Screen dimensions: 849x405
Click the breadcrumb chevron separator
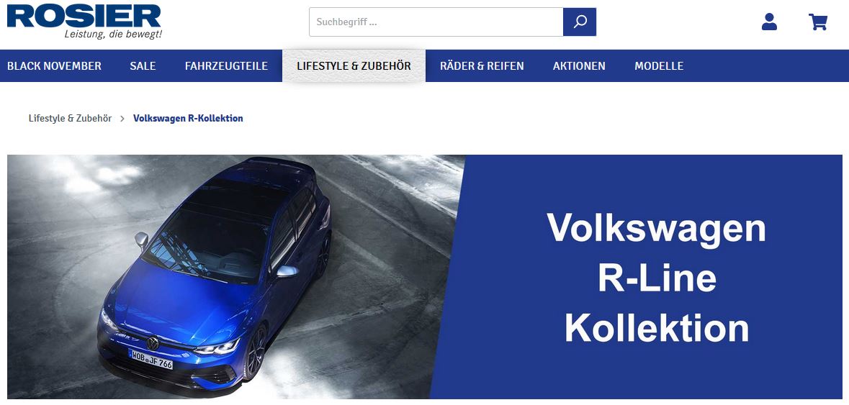pos(122,119)
